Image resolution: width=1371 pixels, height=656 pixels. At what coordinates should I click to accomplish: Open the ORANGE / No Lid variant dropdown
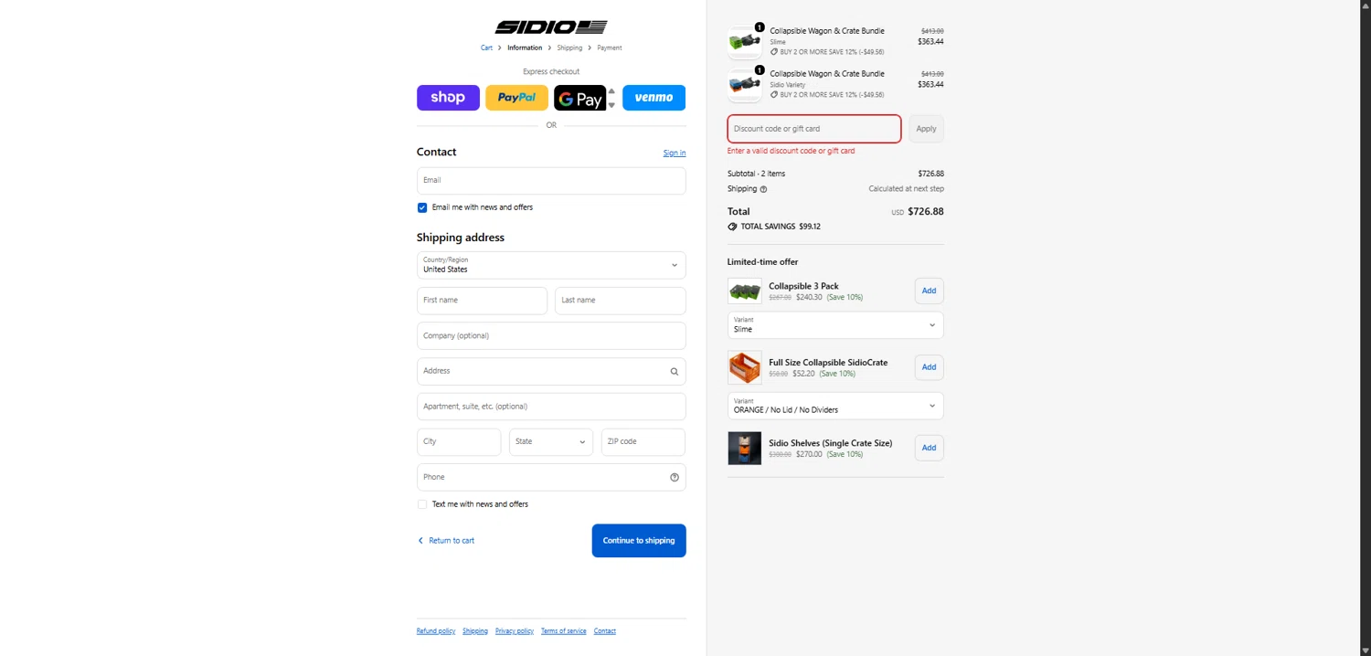pos(835,406)
